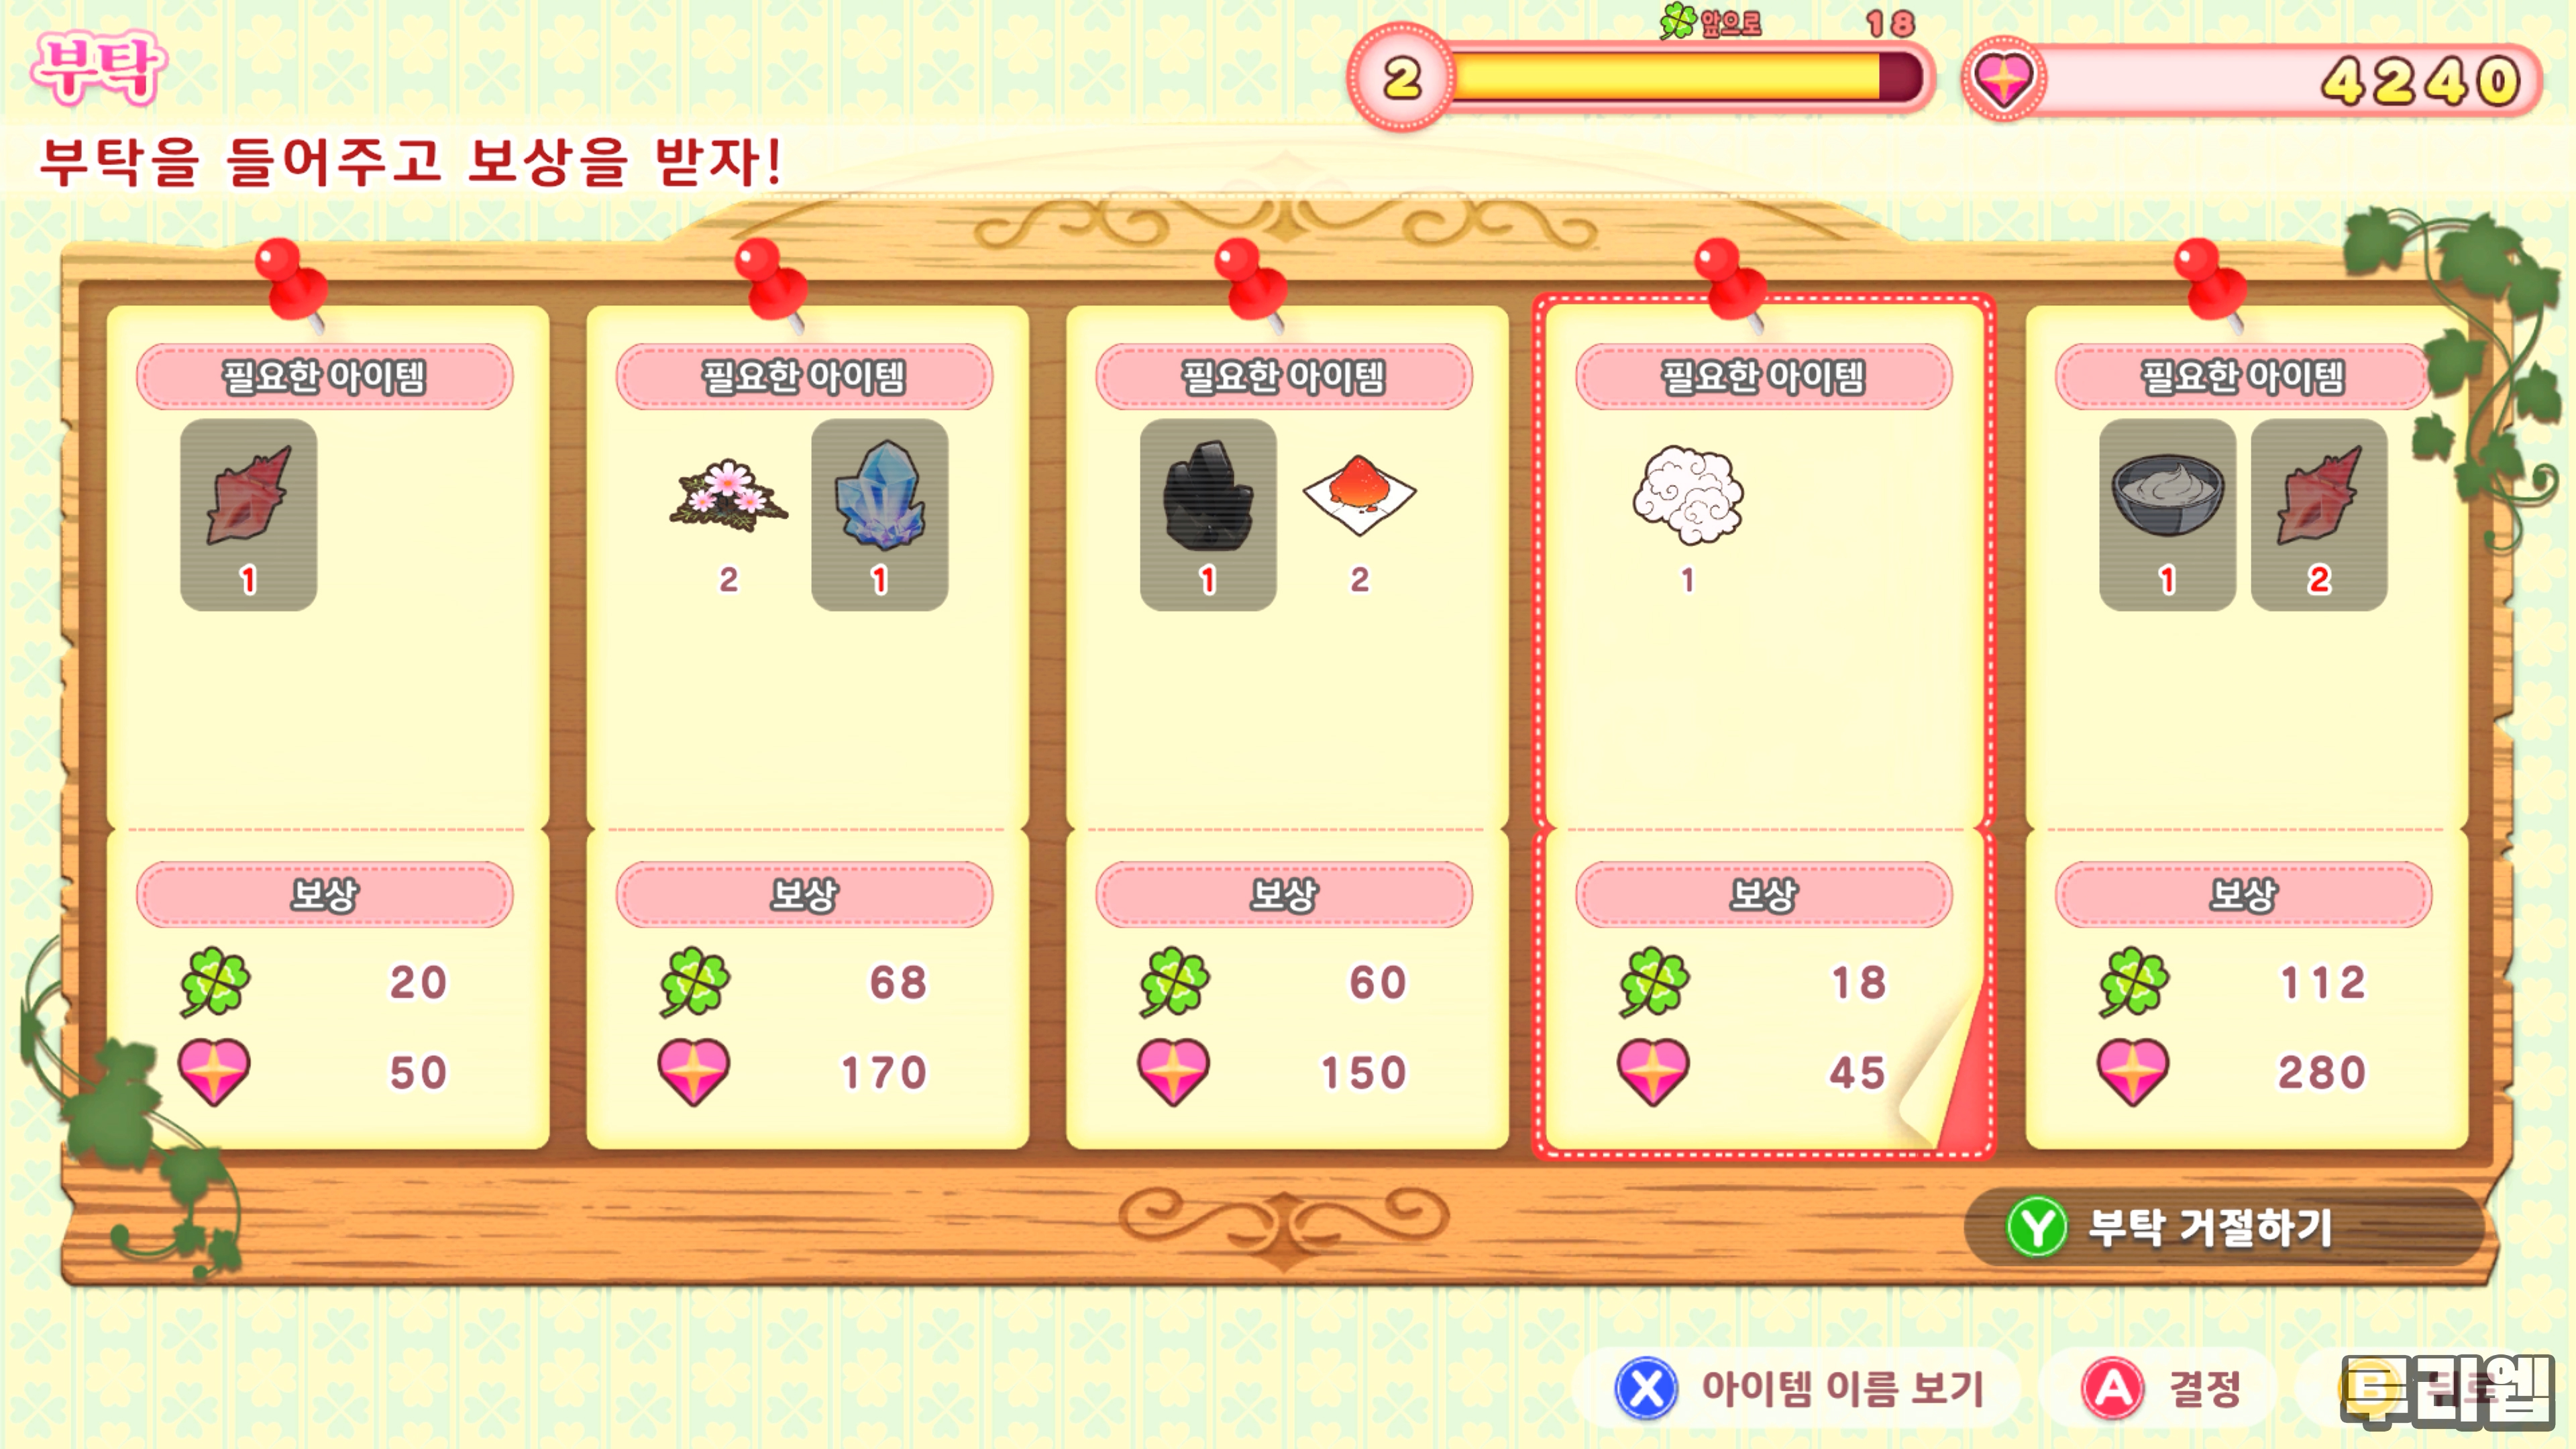Screen dimensions: 2576x1449
Task: Open the request card with 150 hearts reward
Action: click(x=1287, y=727)
